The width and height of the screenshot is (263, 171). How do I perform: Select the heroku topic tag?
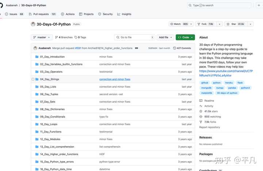(229, 83)
